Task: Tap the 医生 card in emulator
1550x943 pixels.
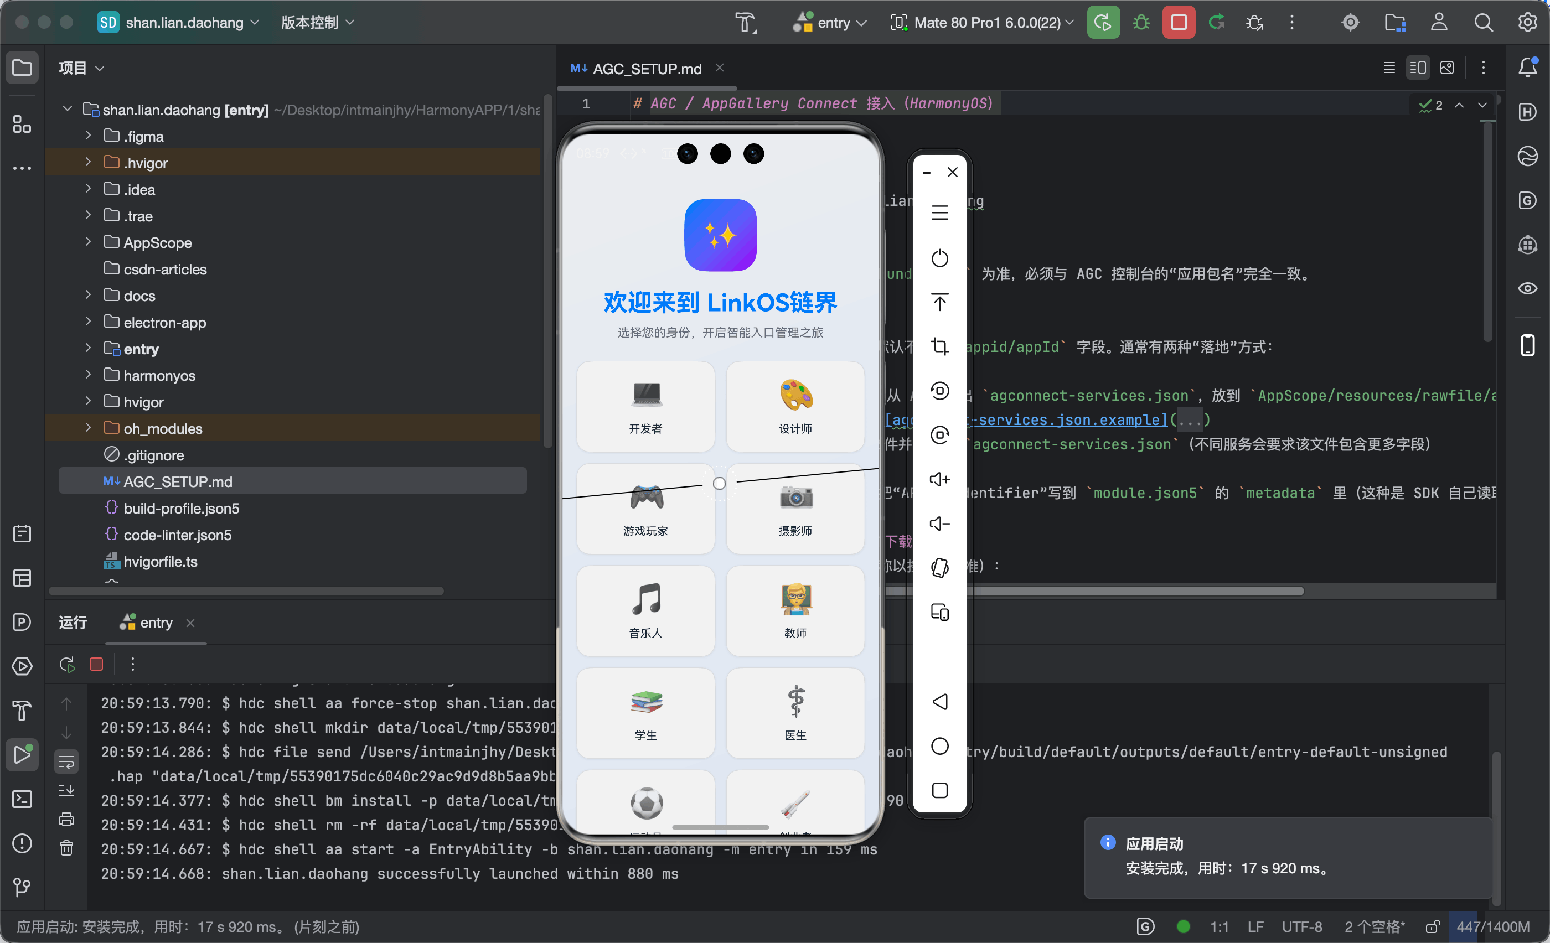Action: pyautogui.click(x=795, y=713)
